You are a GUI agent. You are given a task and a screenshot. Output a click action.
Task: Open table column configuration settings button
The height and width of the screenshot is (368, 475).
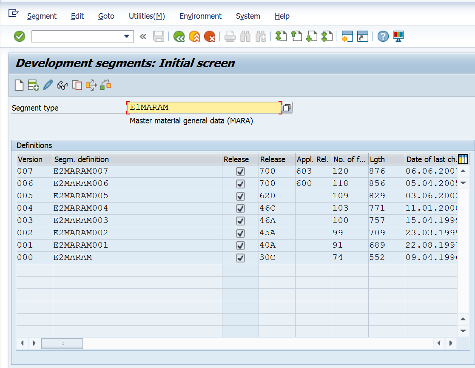pyautogui.click(x=463, y=160)
